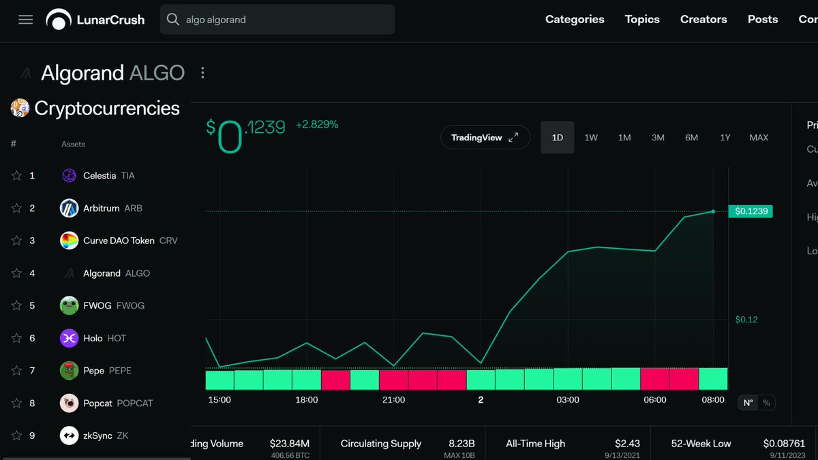818x460 pixels.
Task: Open Holo HOT asset link
Action: 105,338
